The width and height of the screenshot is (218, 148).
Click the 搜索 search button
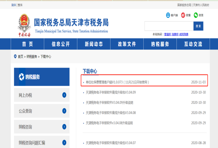click(x=198, y=26)
